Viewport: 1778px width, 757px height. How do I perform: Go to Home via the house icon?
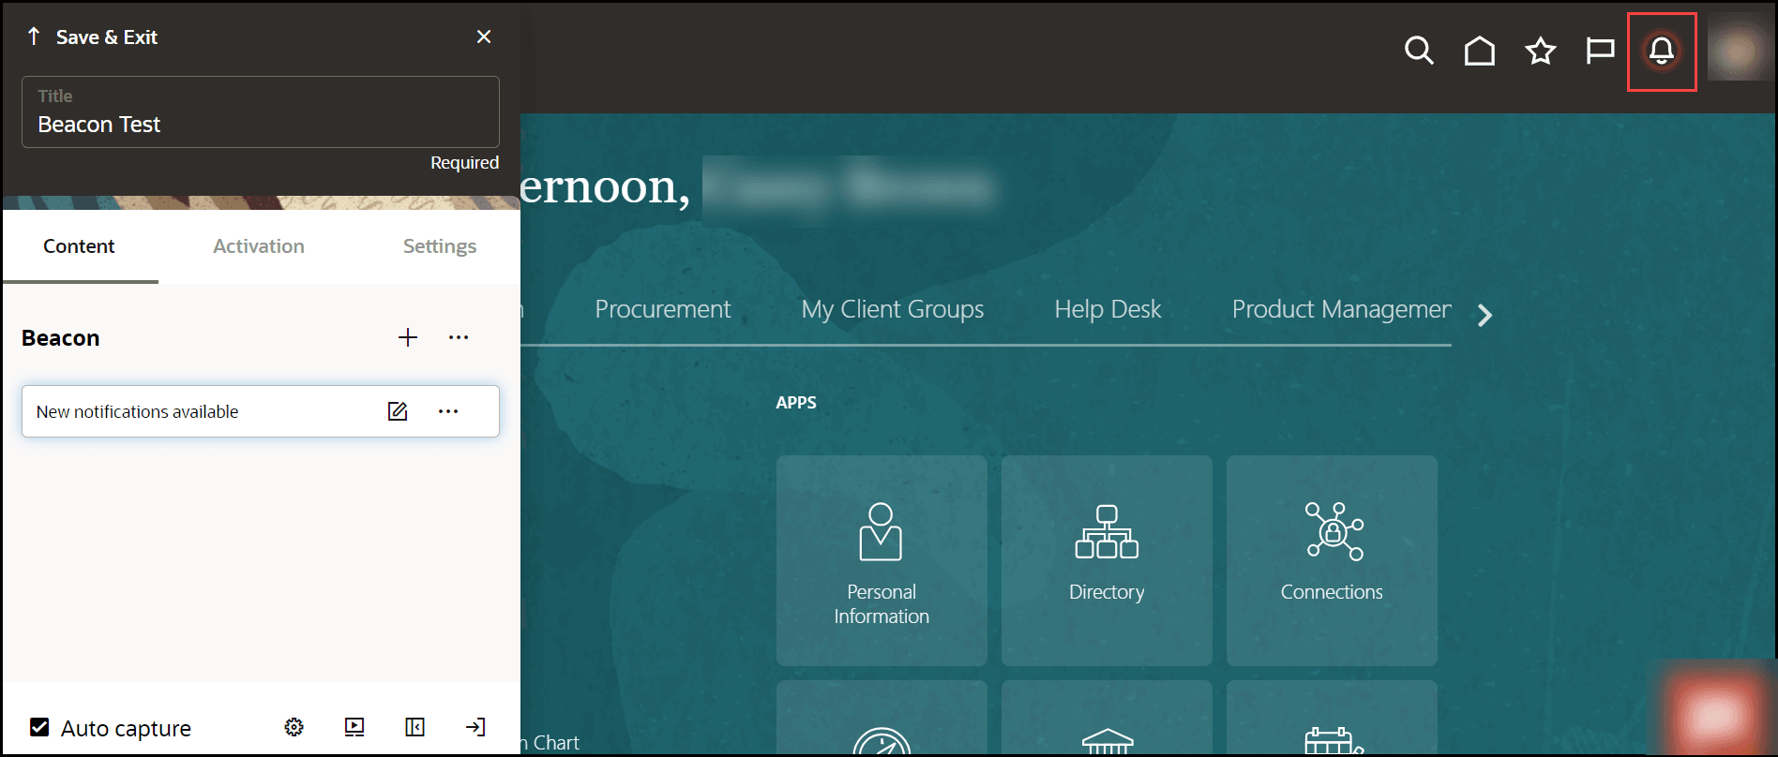coord(1480,51)
